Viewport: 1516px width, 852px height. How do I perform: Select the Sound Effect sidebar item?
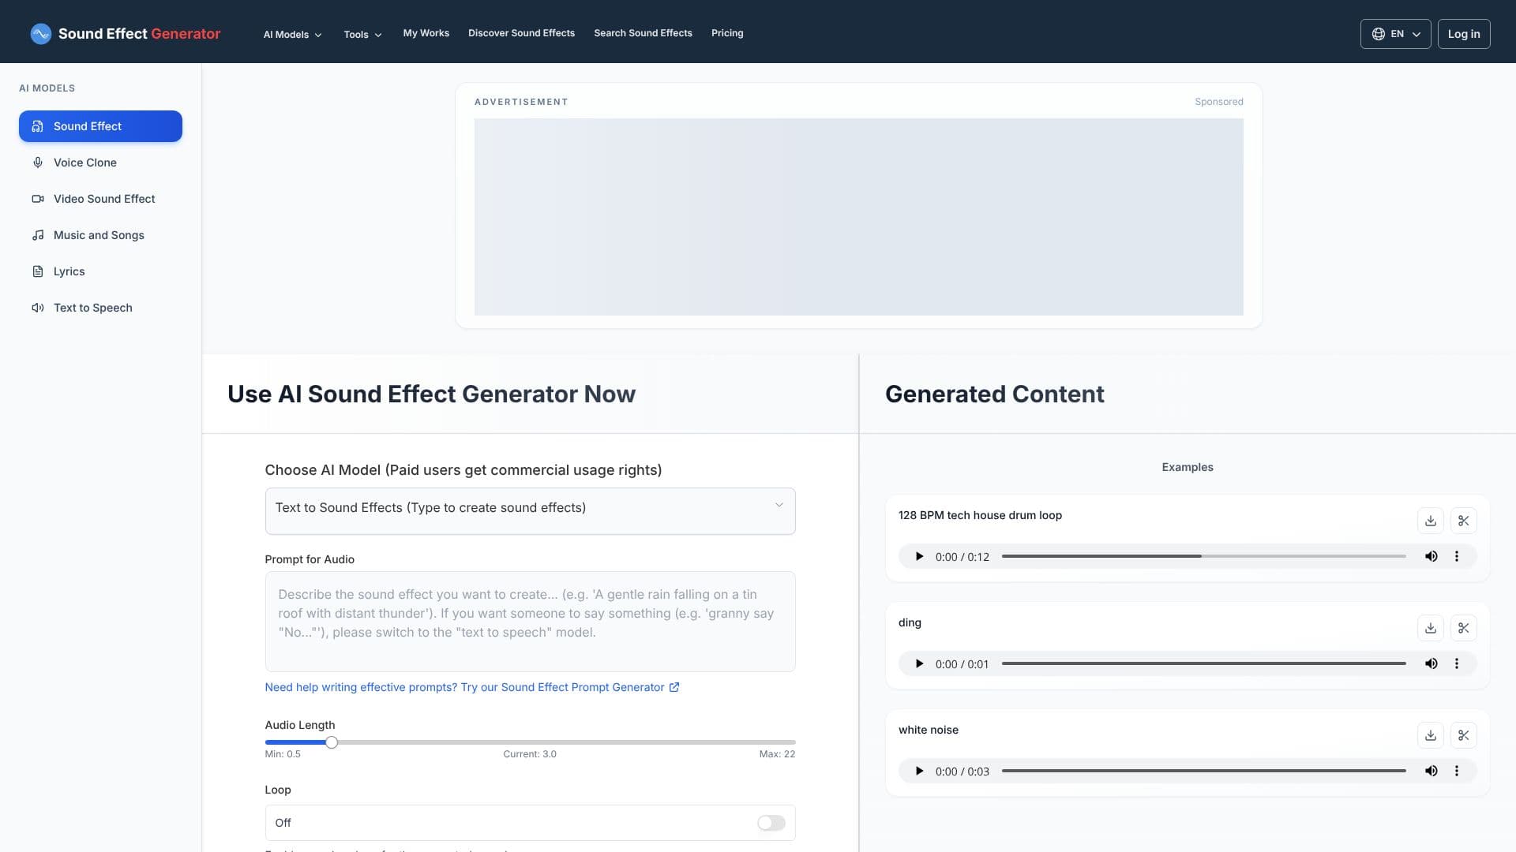[x=100, y=126]
